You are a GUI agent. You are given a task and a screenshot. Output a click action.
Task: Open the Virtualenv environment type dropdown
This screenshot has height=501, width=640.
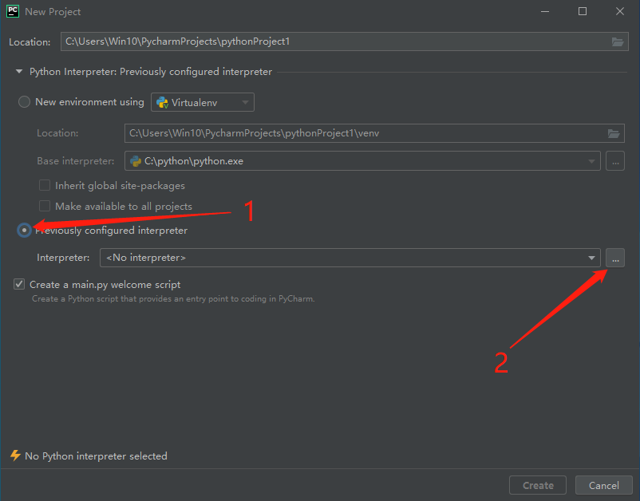[203, 102]
